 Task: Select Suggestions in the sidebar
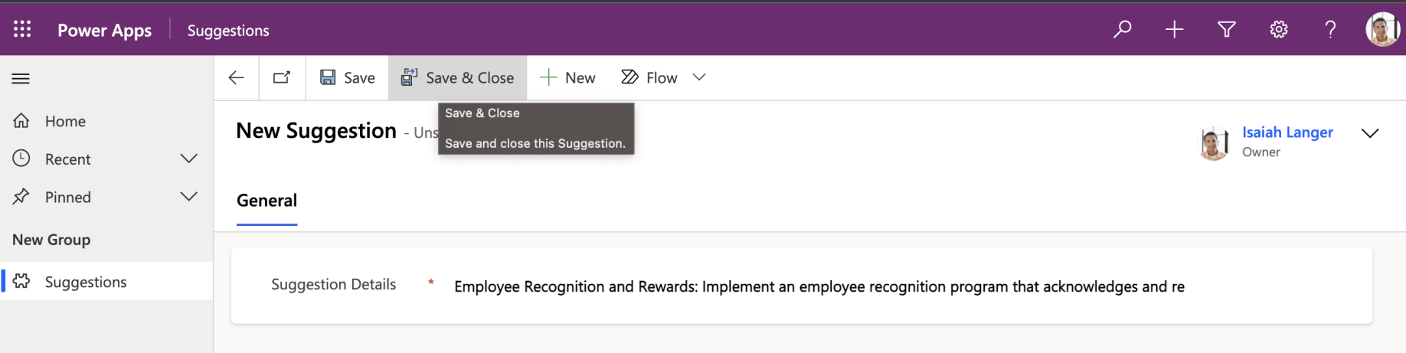pos(85,282)
